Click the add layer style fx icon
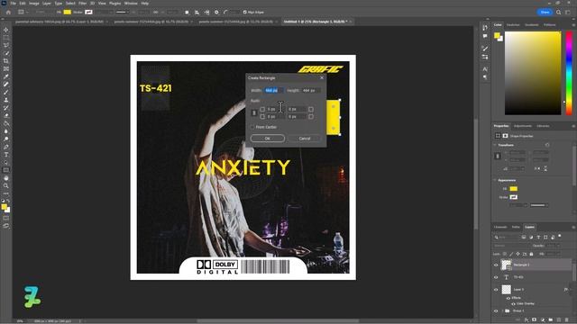Image resolution: width=577 pixels, height=324 pixels. [527, 320]
